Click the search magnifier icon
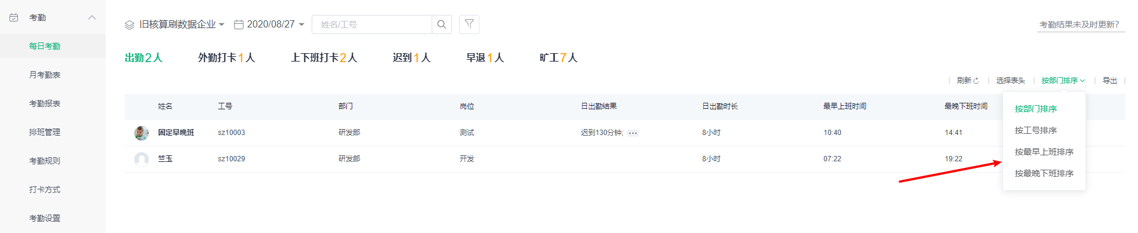 tap(442, 24)
